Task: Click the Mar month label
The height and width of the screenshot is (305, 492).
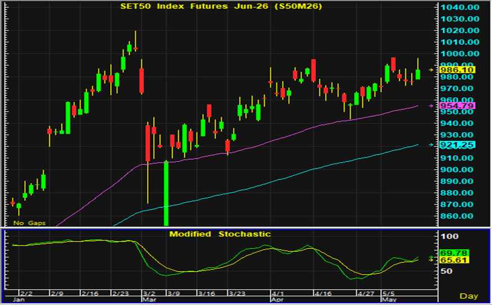Action: click(149, 300)
